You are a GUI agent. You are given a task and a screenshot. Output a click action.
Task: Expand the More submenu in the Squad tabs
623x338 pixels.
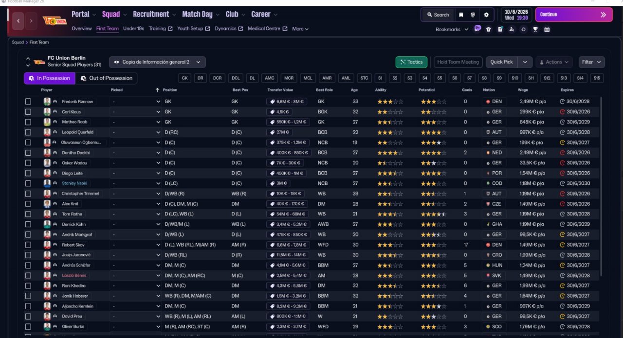[300, 29]
